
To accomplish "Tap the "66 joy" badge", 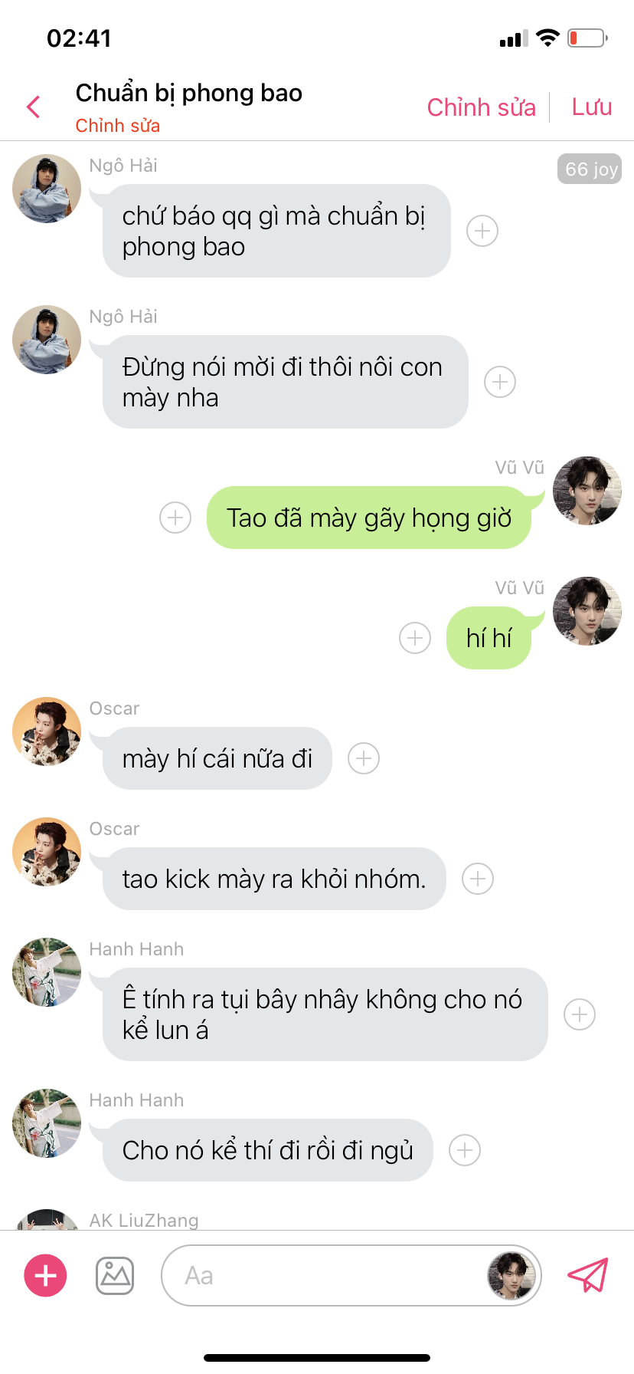I will pyautogui.click(x=590, y=169).
